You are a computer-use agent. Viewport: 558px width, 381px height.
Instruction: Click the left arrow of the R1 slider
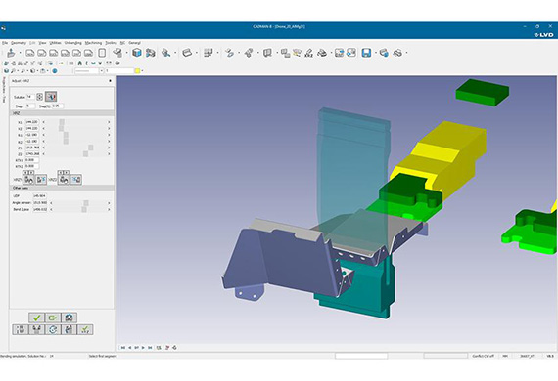point(43,135)
